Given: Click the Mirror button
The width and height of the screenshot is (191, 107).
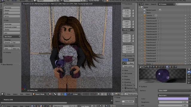Looking at the screenshot, I should [12, 16].
